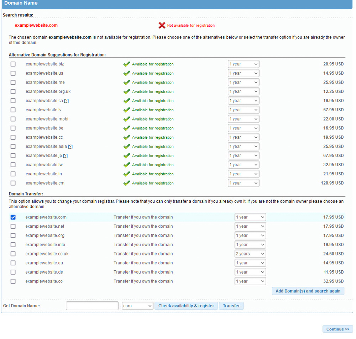Tick the examplewebsite.org.uk checkbox

coord(13,91)
